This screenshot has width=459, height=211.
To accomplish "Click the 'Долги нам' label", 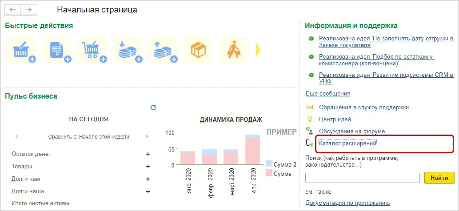I will coord(25,179).
